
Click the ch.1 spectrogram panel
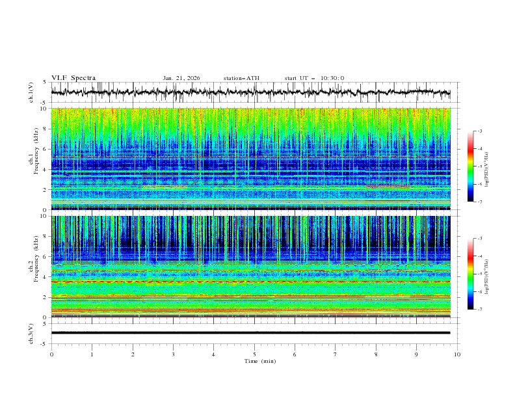pyautogui.click(x=250, y=159)
